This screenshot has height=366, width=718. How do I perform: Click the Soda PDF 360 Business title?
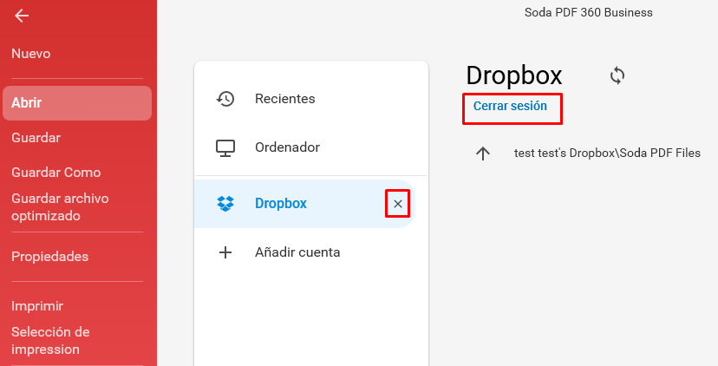pos(589,12)
